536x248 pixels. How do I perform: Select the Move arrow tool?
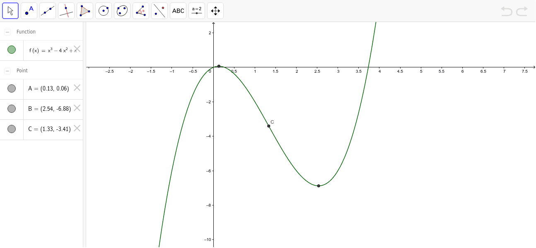pyautogui.click(x=10, y=11)
